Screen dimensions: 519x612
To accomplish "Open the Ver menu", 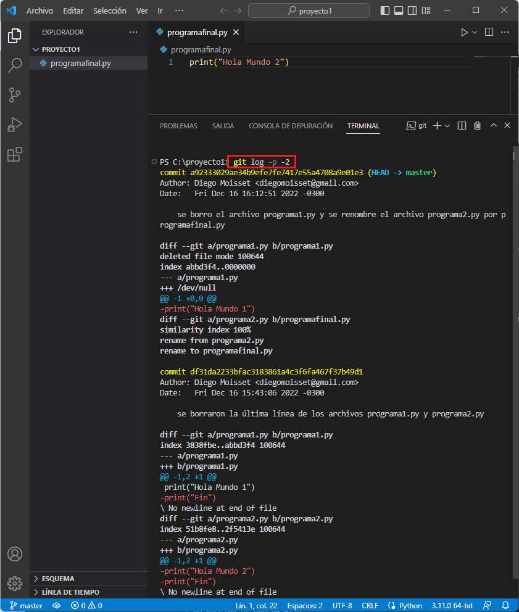I will tap(142, 10).
